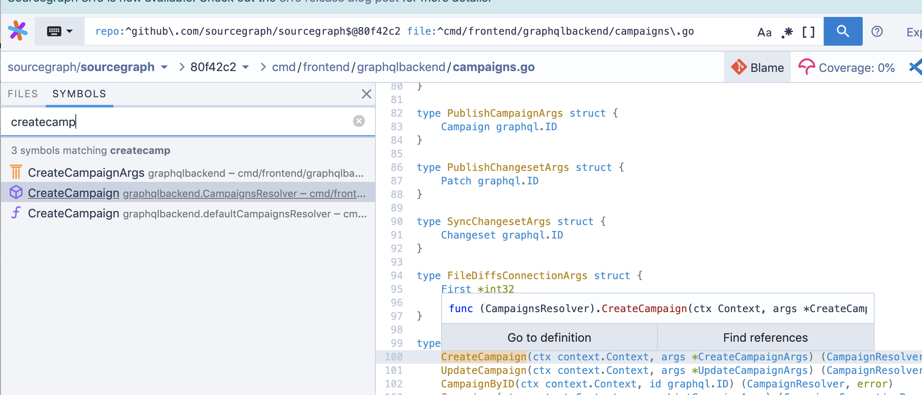Image resolution: width=922 pixels, height=395 pixels.
Task: Open sourcegraph/sourcegraph repository link
Action: (81, 67)
